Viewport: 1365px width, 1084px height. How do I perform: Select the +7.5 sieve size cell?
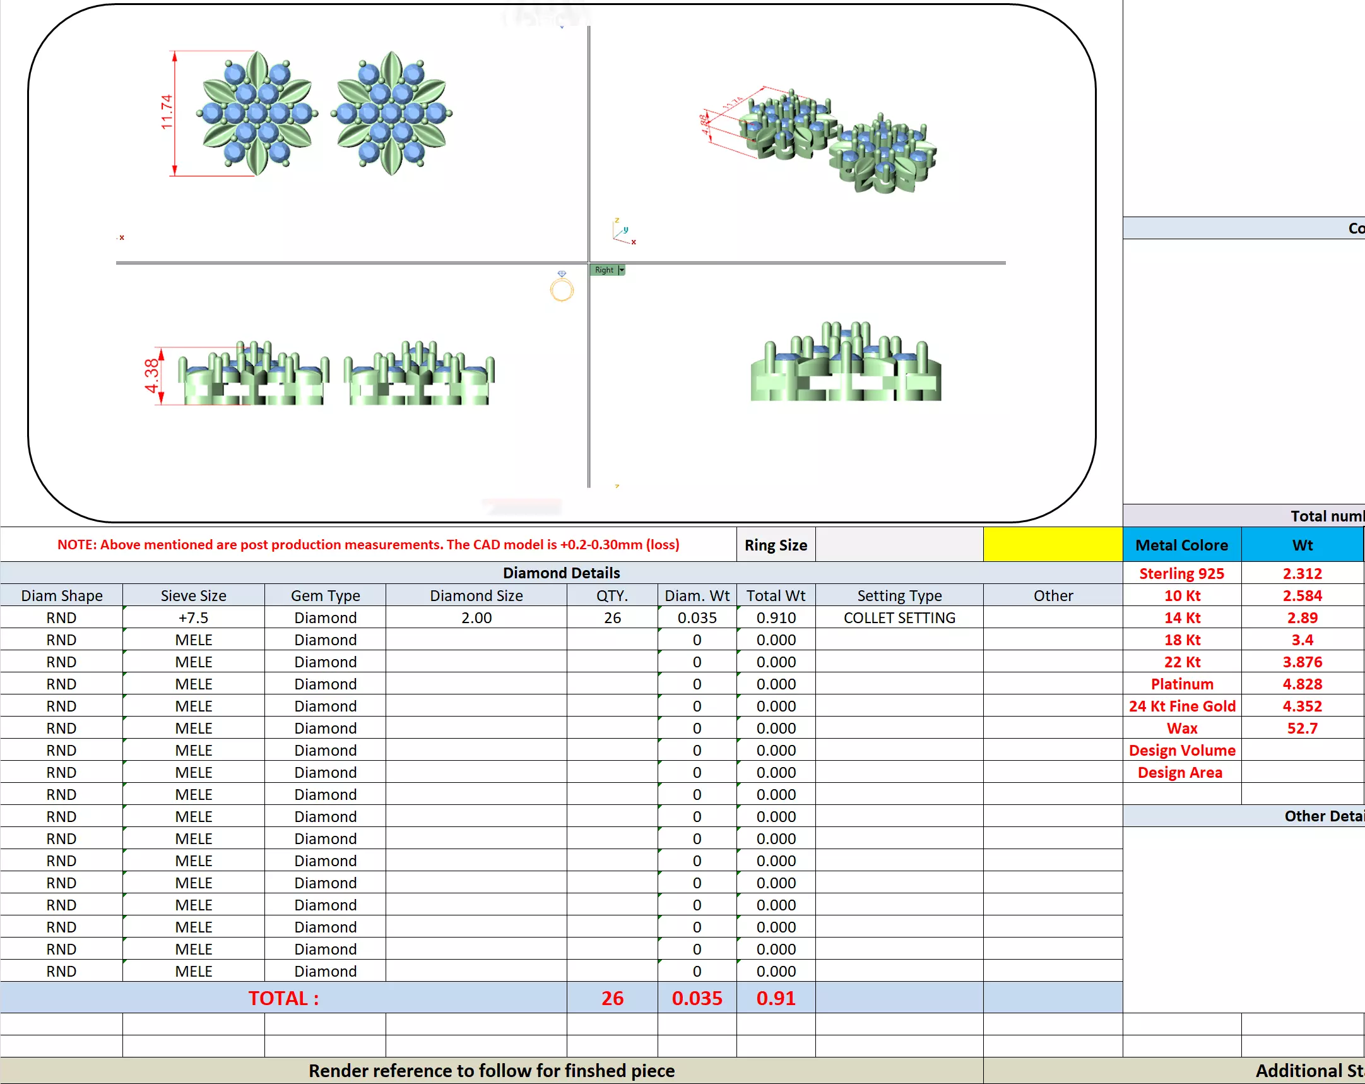pos(193,617)
